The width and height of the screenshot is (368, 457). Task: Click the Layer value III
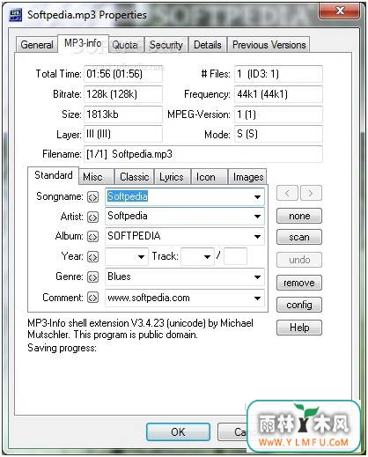coord(123,134)
